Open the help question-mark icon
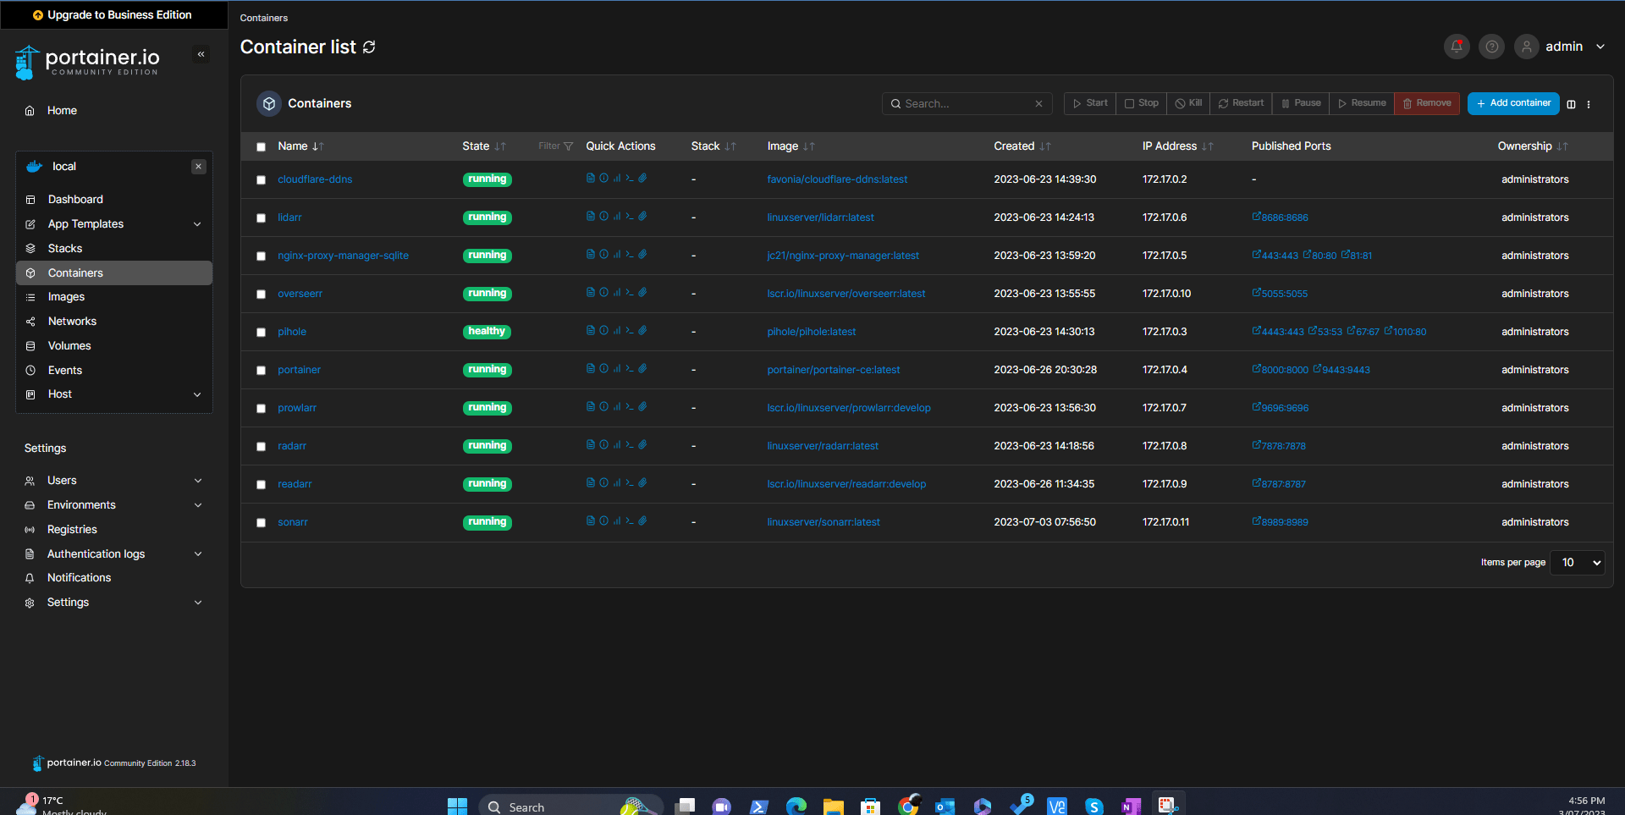This screenshot has width=1625, height=815. point(1491,47)
